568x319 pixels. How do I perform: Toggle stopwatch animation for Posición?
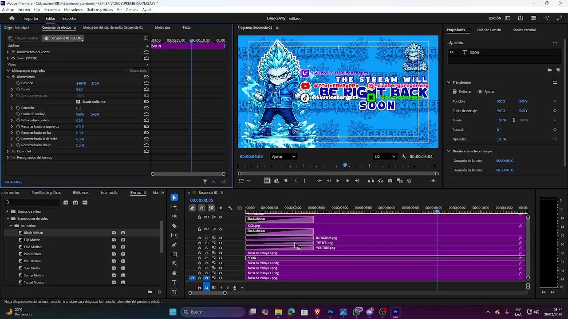pos(18,83)
